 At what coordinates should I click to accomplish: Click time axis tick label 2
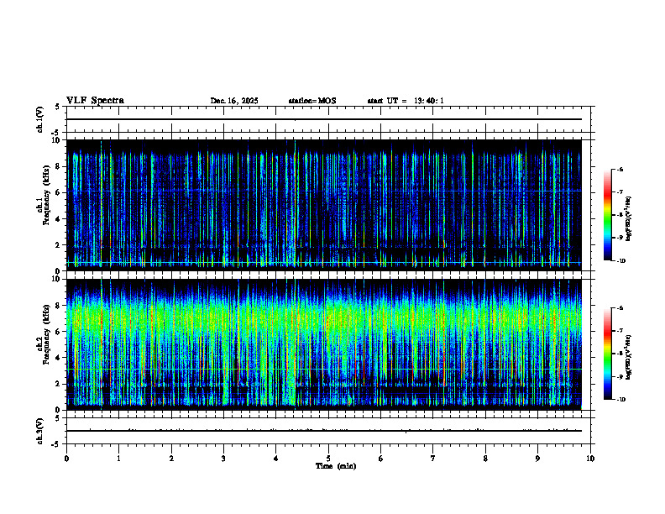(171, 459)
